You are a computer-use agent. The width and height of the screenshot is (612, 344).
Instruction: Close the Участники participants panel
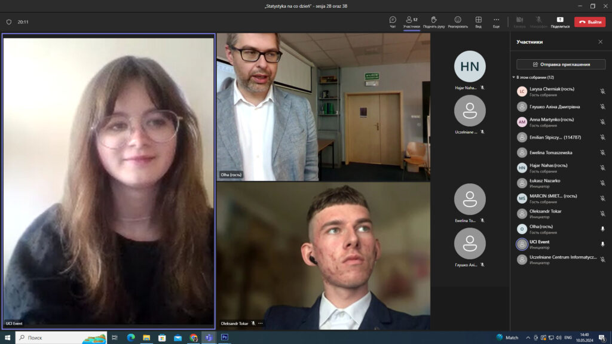pos(600,42)
